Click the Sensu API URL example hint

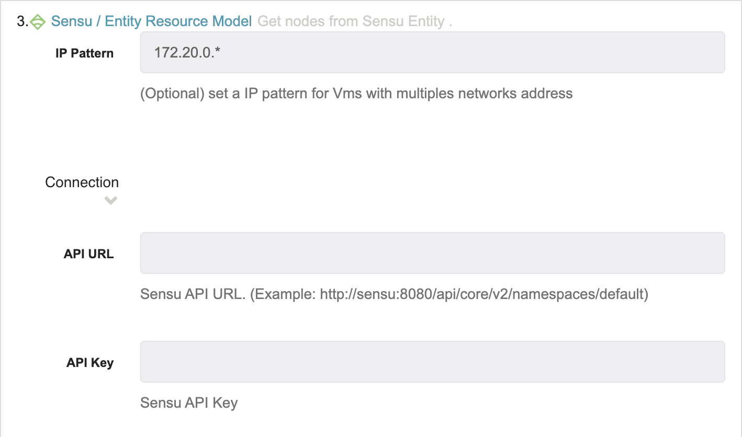(x=394, y=294)
